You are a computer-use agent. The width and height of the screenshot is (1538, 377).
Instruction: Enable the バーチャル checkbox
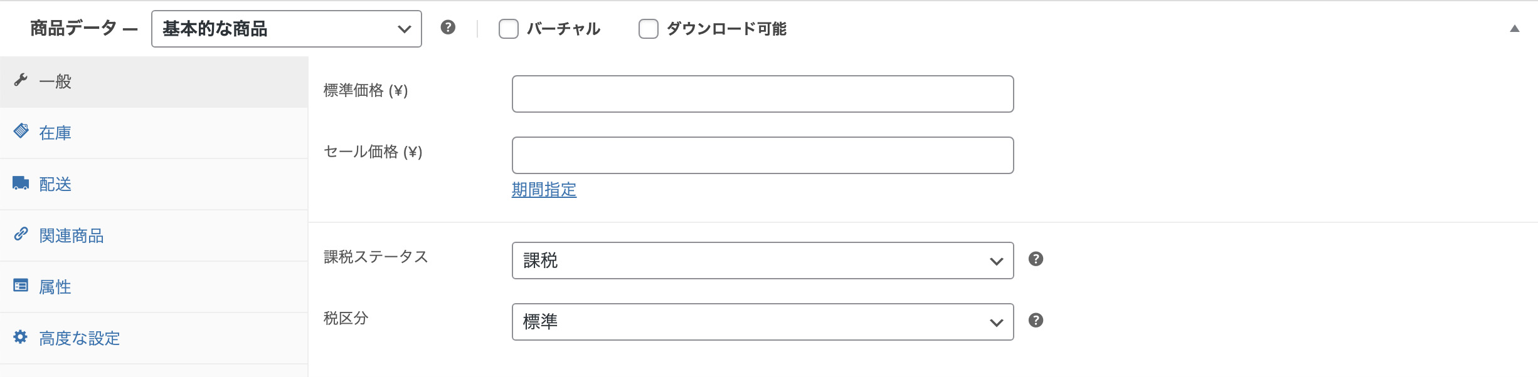pos(509,29)
